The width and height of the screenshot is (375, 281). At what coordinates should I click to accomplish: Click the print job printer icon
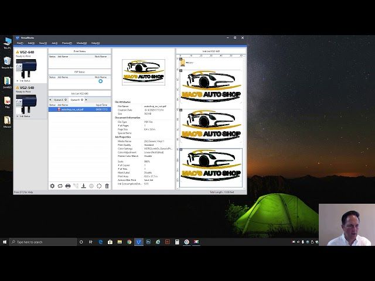[68, 186]
